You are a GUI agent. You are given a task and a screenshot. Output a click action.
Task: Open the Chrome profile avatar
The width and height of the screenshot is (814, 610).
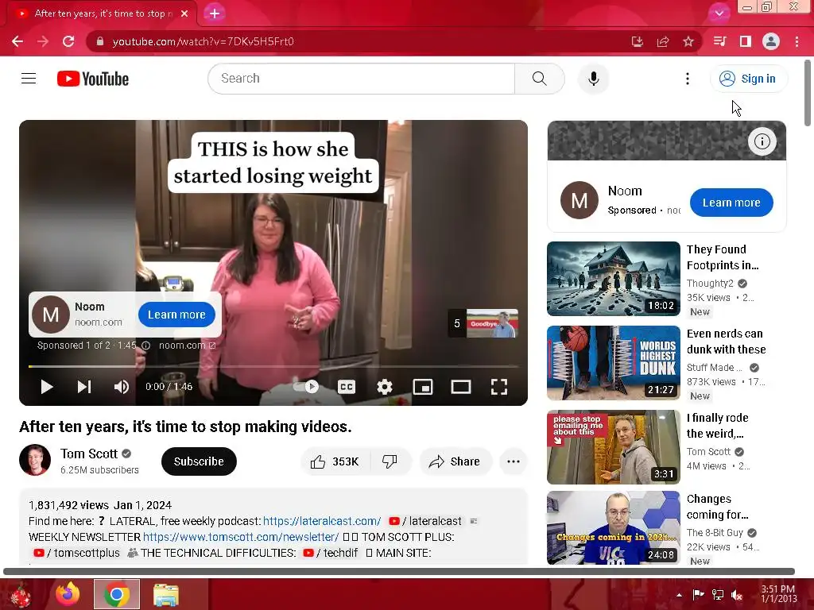point(771,41)
